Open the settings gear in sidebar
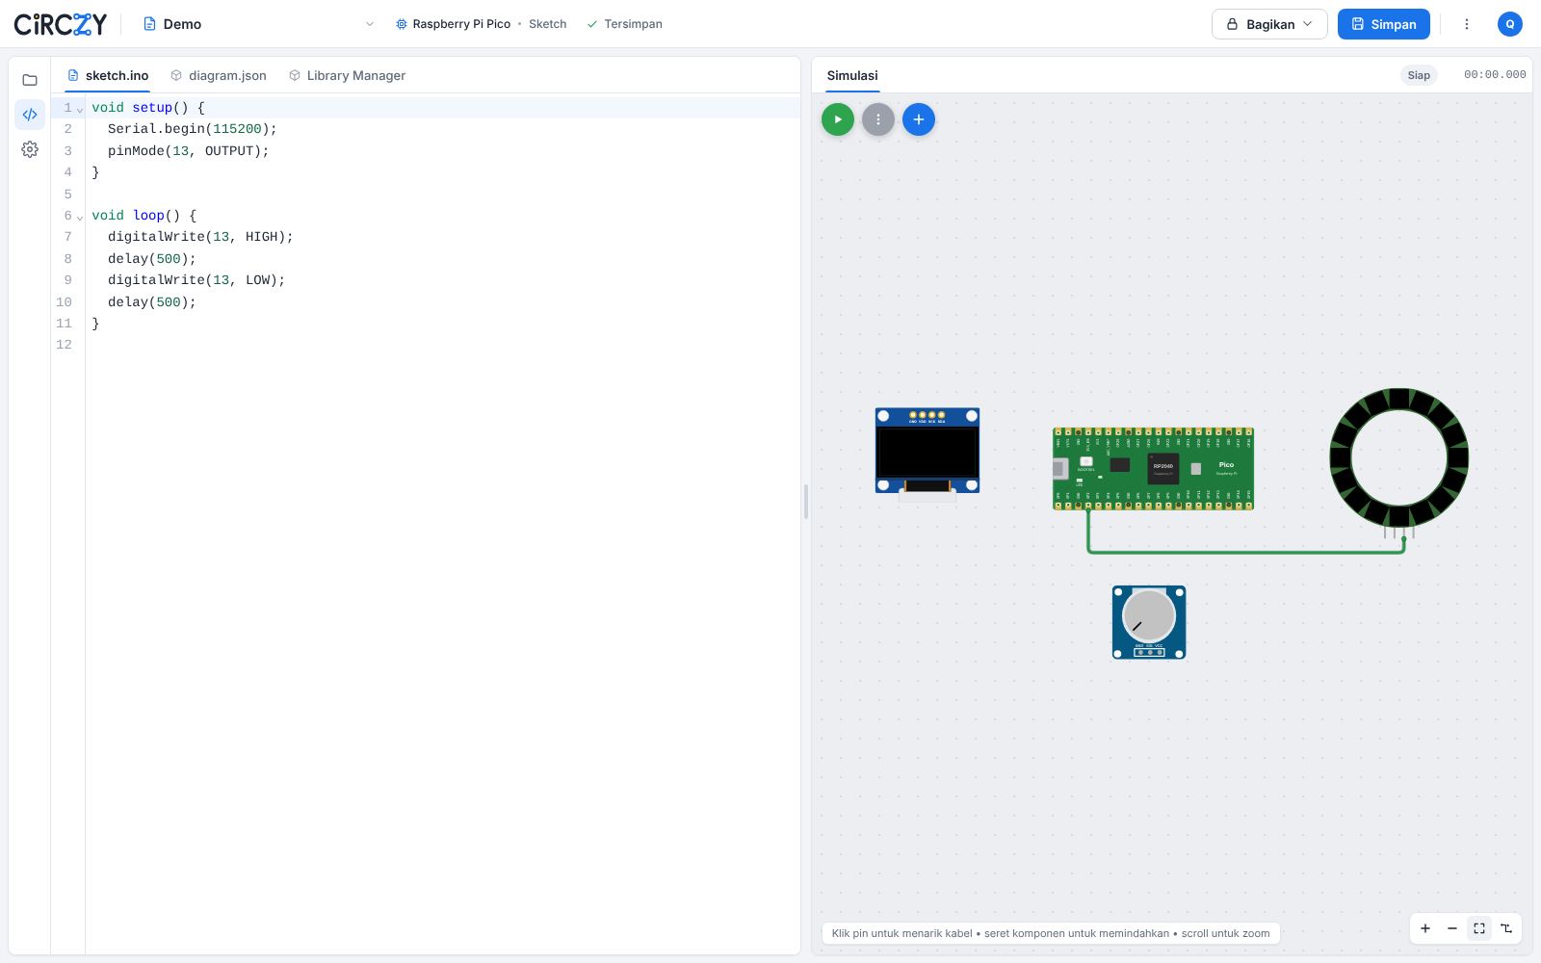This screenshot has width=1541, height=963. (30, 149)
